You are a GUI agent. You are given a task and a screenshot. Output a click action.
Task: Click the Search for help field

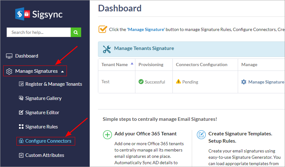click(38, 32)
